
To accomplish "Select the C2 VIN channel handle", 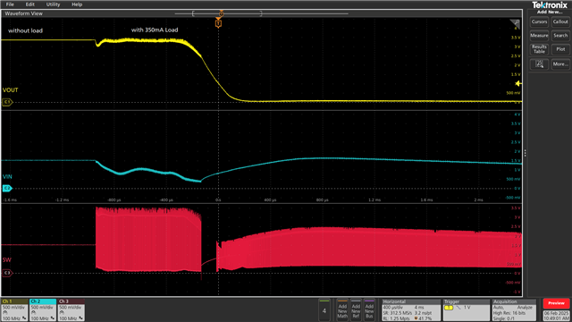I will point(7,189).
